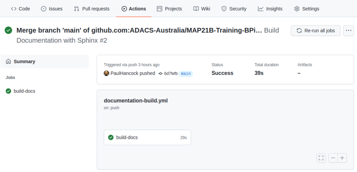
Task: Click the Re-run all jobs button
Action: (x=316, y=30)
